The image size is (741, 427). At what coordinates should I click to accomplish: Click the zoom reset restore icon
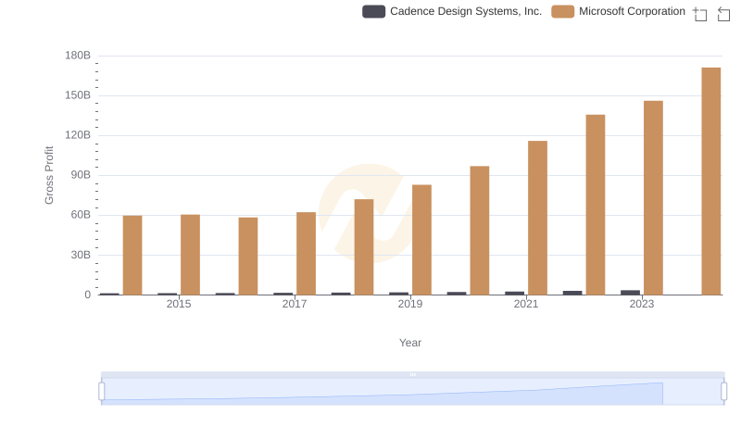point(723,14)
